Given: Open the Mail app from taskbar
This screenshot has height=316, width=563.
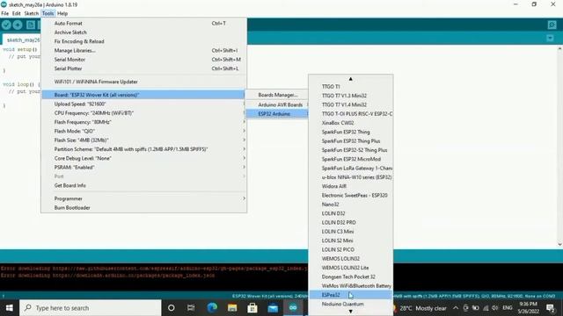Looking at the screenshot, I should pyautogui.click(x=273, y=308).
